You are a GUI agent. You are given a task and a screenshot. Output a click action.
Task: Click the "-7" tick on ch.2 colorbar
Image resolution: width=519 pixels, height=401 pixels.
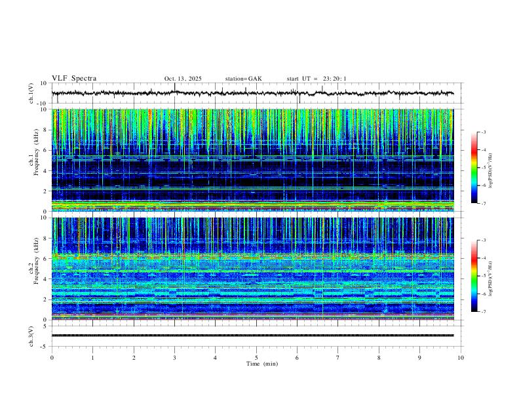(483, 312)
